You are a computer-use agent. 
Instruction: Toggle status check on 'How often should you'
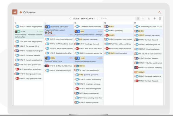click(x=46, y=70)
